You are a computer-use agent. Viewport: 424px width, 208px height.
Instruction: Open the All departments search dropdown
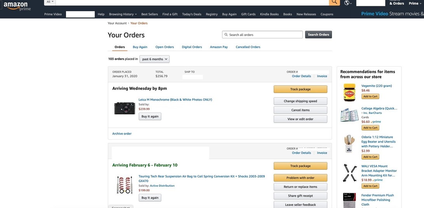[50, 2]
